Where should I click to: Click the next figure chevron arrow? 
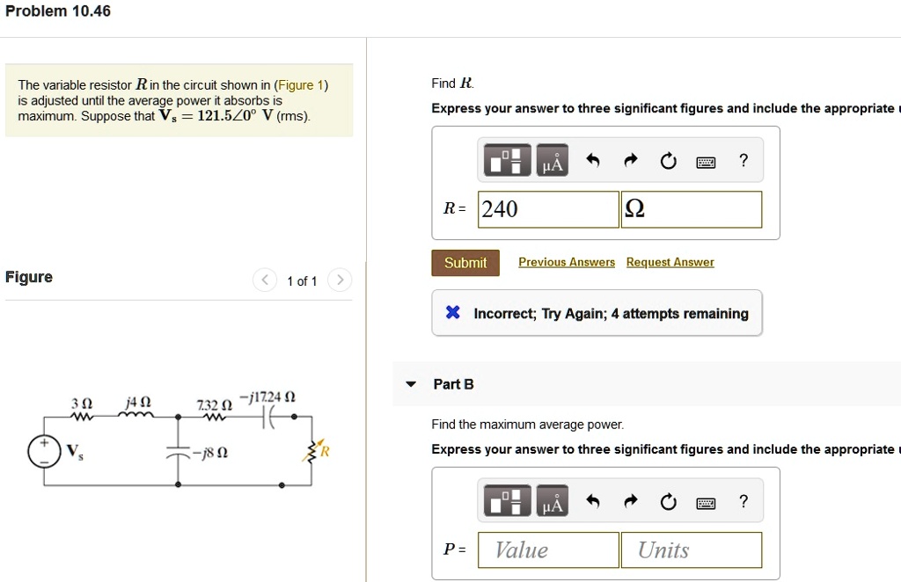click(x=341, y=280)
